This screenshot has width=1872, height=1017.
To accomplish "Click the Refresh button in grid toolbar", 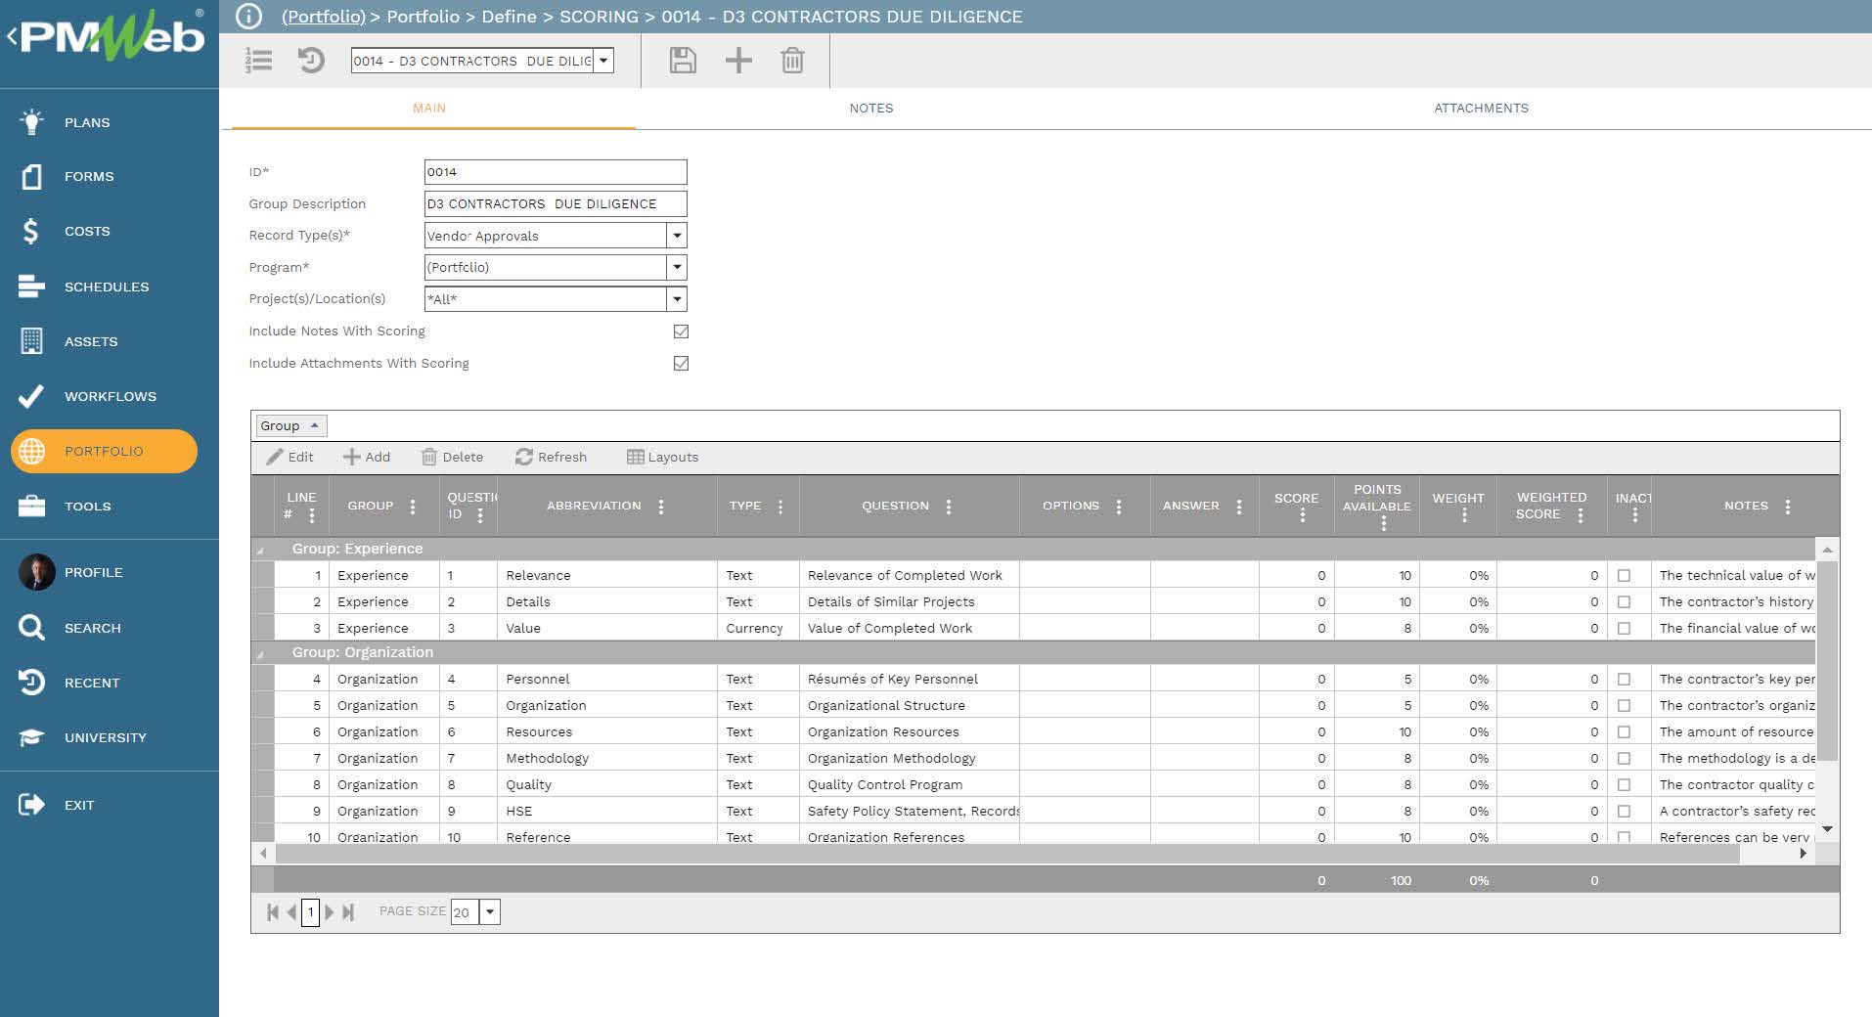I will 552,457.
